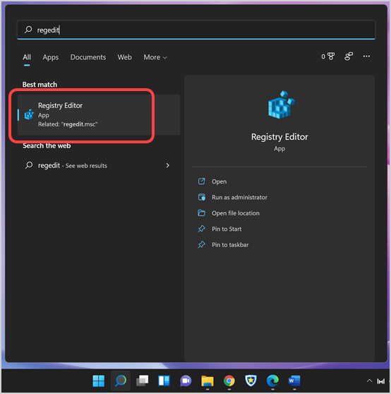This screenshot has width=391, height=394.
Task: Open the Windows Start menu from the taskbar
Action: coord(98,381)
